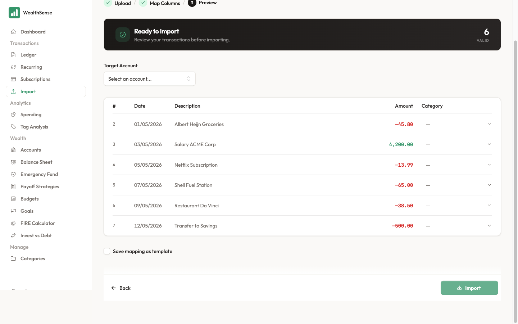Click the FIRE Calculator icon

pos(13,223)
